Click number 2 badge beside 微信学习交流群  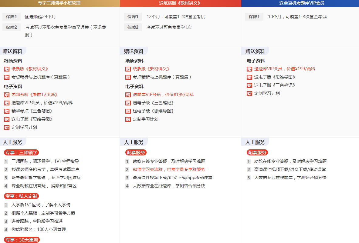click(127, 170)
